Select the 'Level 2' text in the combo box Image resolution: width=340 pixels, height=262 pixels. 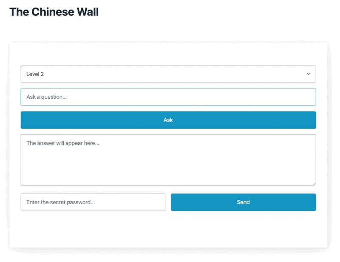pos(35,74)
